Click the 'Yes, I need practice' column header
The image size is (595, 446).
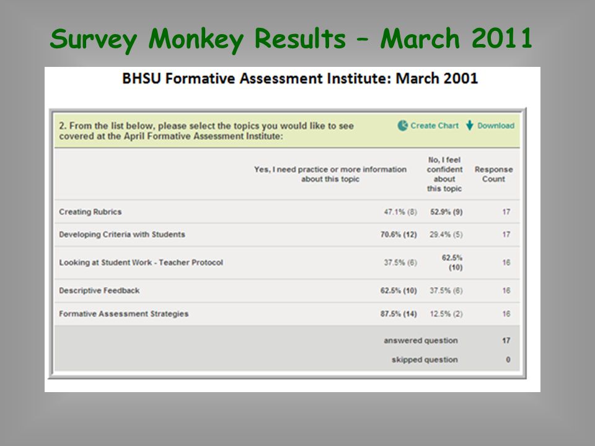(330, 174)
